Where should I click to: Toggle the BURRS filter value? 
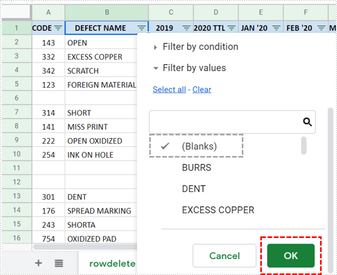pyautogui.click(x=196, y=168)
